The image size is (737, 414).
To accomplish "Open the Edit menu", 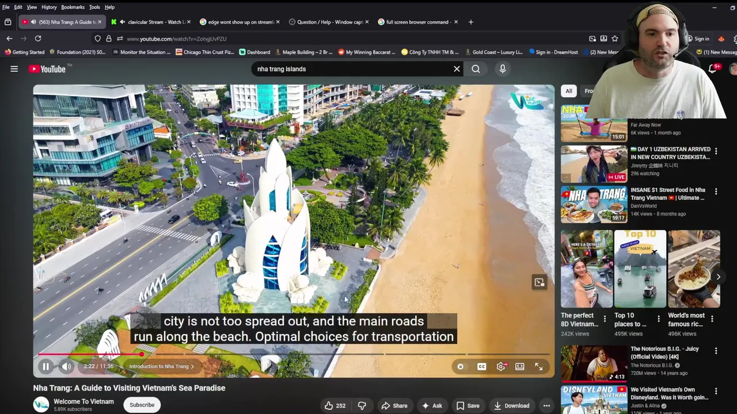I will coord(18,7).
